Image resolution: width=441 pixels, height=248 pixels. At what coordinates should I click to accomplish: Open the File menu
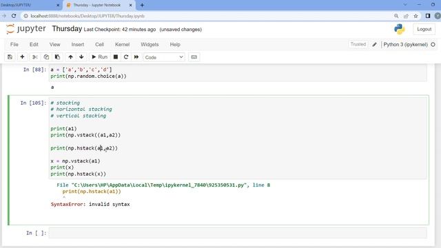pos(14,44)
